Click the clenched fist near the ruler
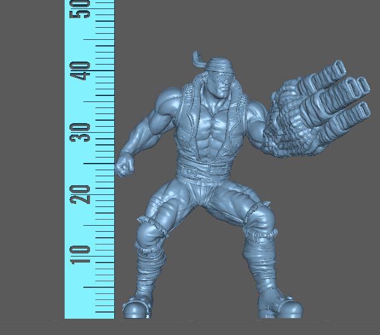 [x=126, y=165]
